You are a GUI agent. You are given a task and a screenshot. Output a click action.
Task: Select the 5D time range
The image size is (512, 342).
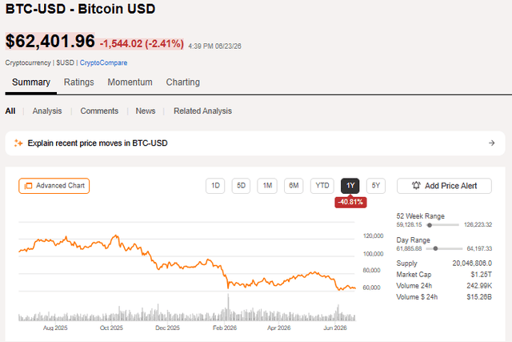pos(241,186)
